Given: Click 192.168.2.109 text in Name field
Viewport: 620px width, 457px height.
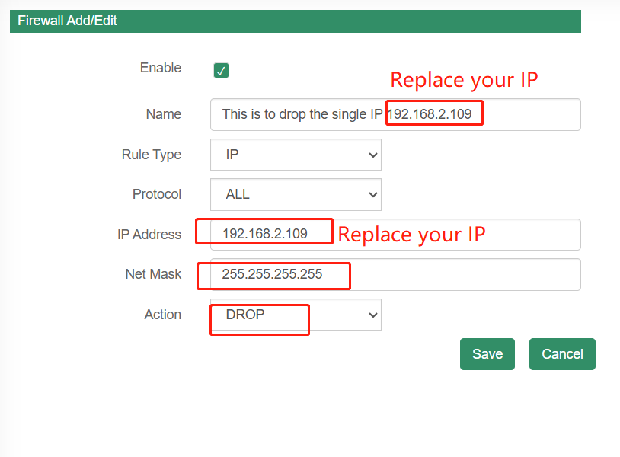Looking at the screenshot, I should click(430, 114).
